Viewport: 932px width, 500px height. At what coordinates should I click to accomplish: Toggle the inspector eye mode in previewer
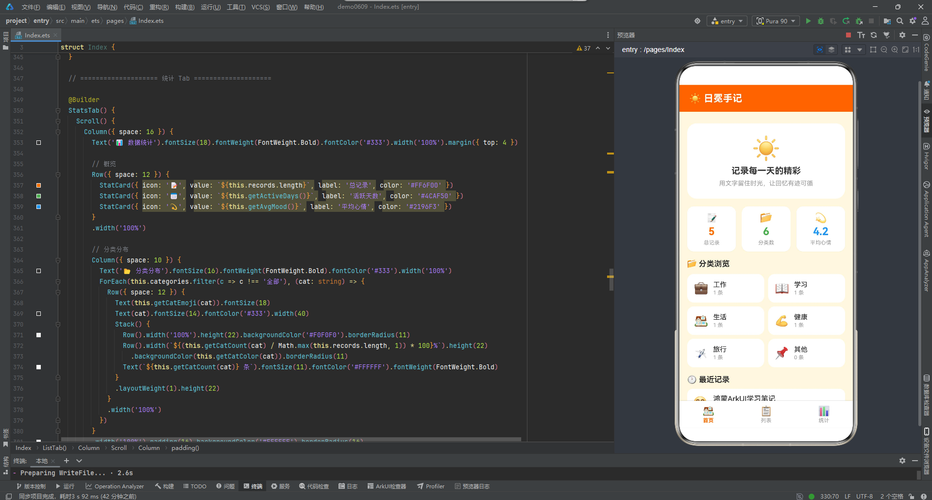[x=820, y=50]
